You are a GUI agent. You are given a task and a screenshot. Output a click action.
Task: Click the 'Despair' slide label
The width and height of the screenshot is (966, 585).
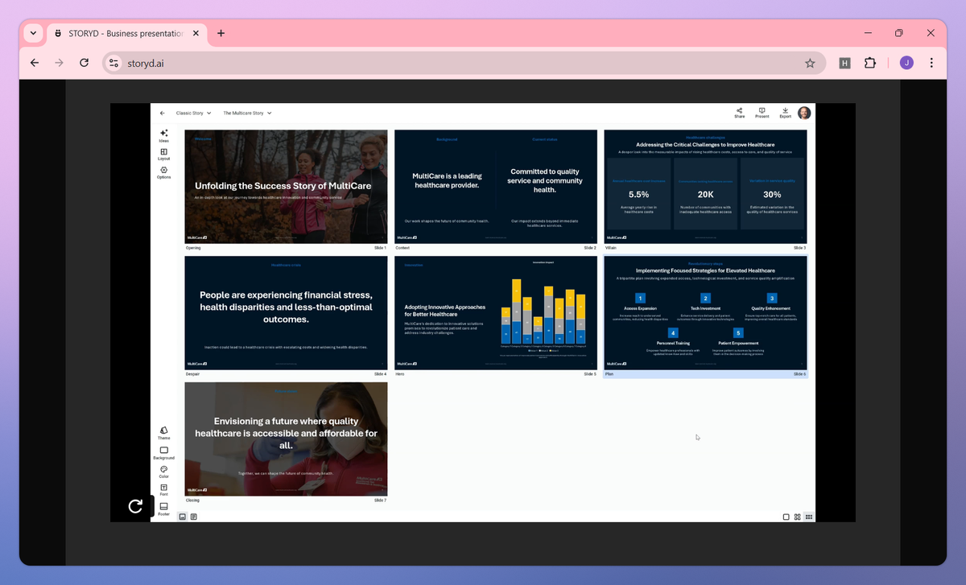tap(193, 374)
